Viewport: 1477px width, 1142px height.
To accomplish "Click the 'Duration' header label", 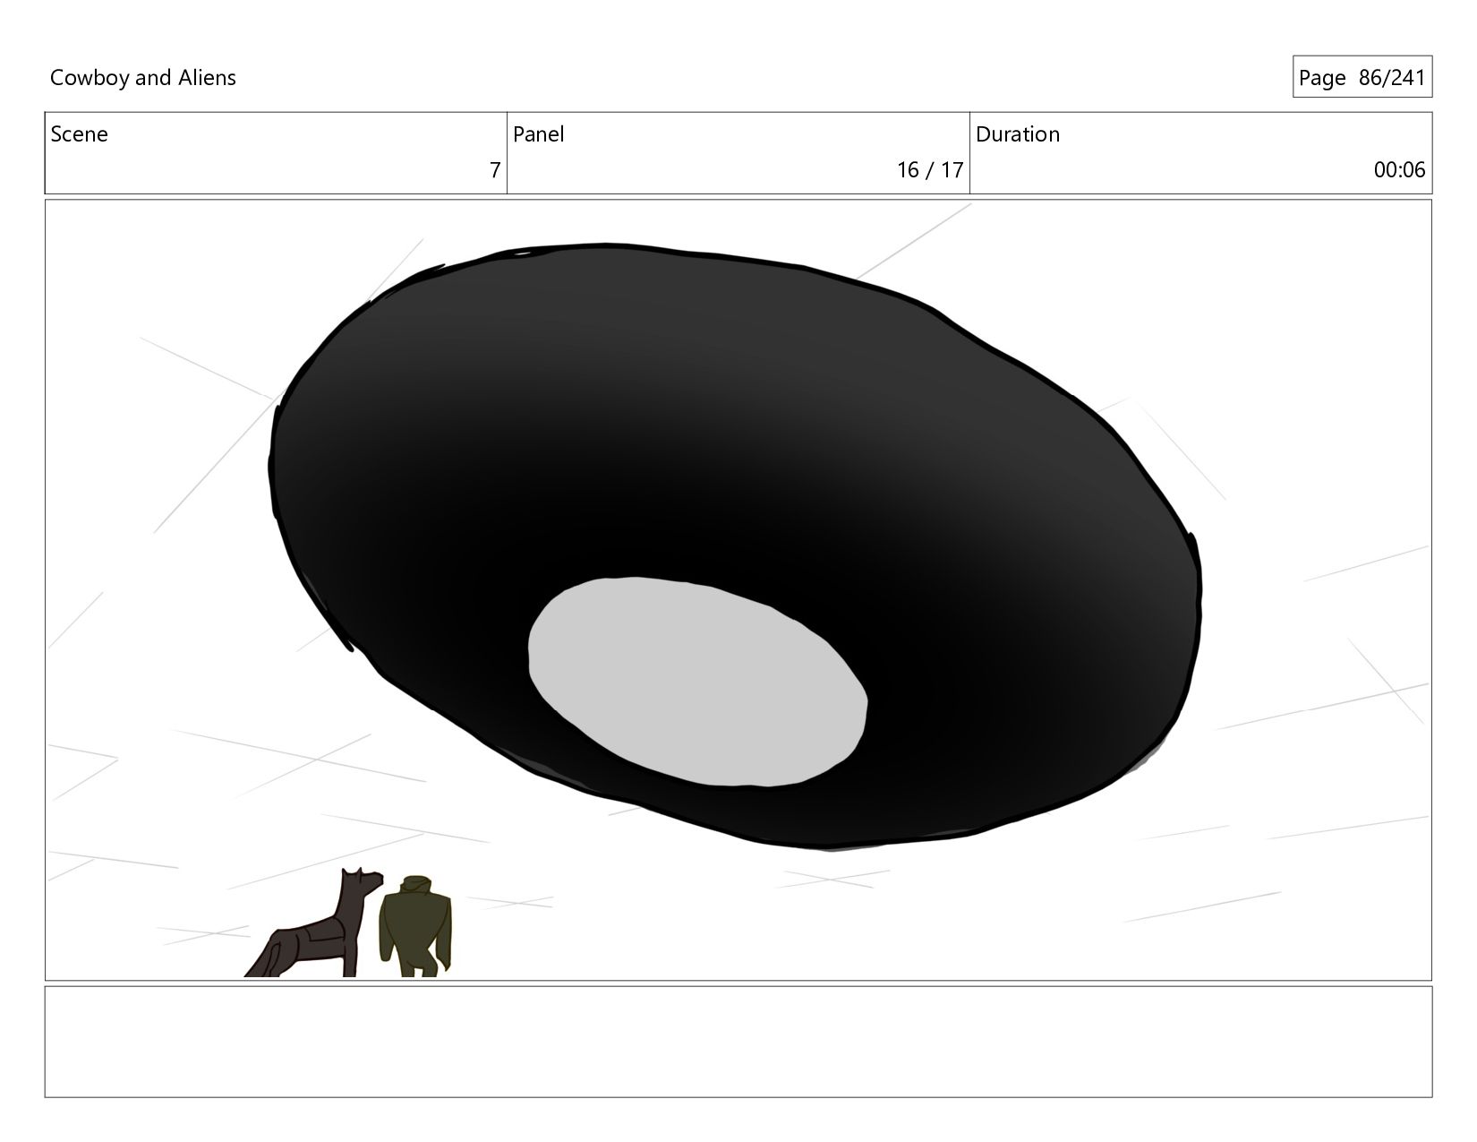I will [x=1018, y=134].
